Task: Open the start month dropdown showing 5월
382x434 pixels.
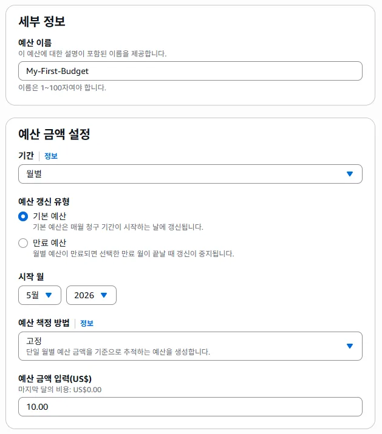Action: [39, 295]
